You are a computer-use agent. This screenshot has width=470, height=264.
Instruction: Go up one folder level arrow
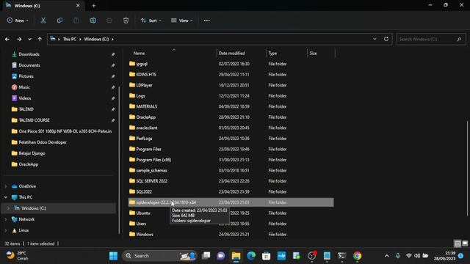[x=40, y=39]
